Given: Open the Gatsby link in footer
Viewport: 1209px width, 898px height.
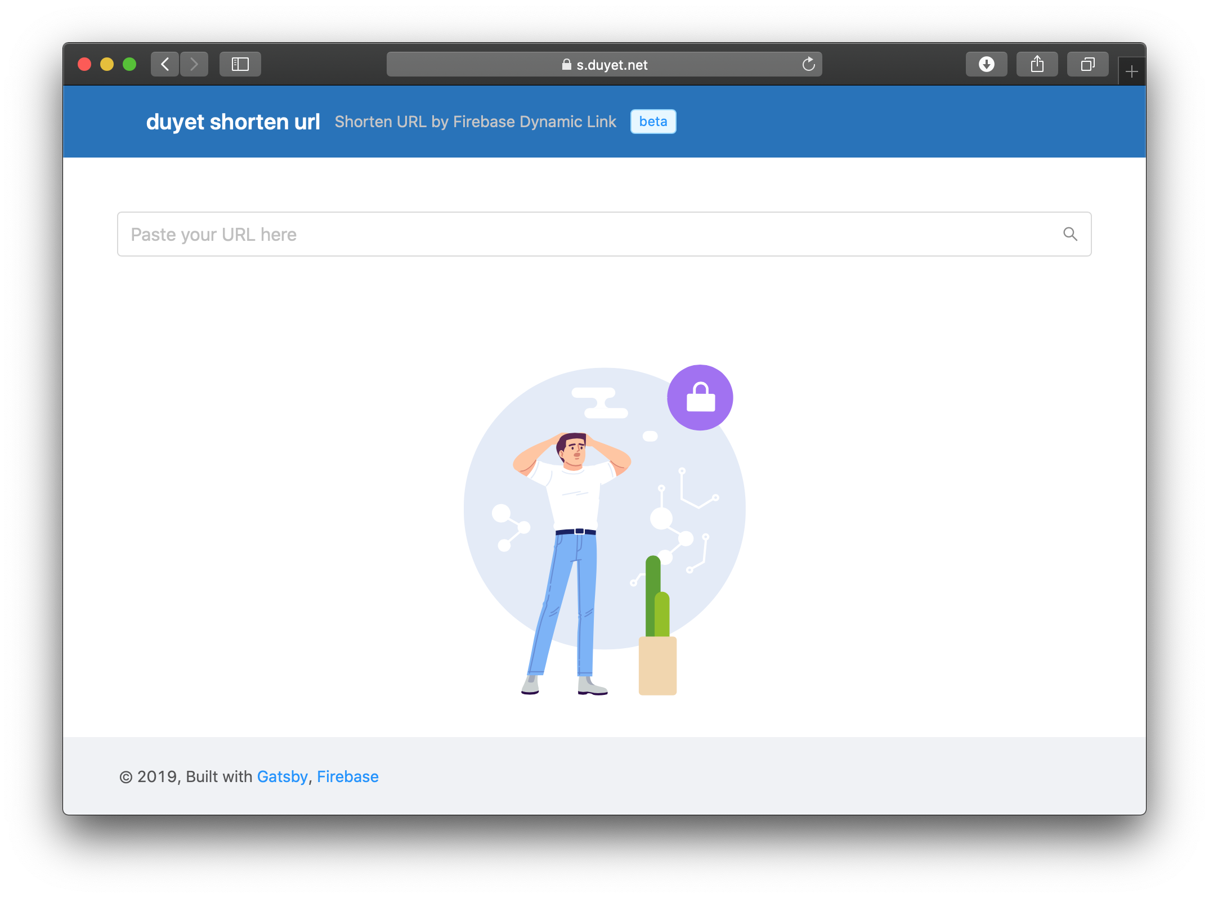Looking at the screenshot, I should pyautogui.click(x=282, y=776).
